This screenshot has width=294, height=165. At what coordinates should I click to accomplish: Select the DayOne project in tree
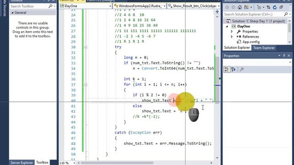tap(243, 27)
